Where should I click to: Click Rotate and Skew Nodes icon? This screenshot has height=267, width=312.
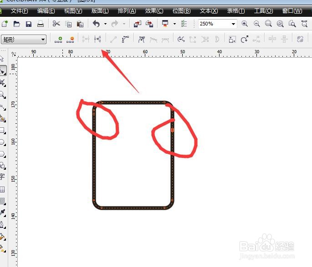point(244,39)
